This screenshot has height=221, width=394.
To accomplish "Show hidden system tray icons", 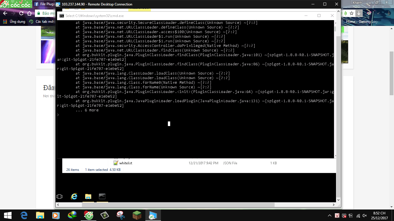I will click(x=330, y=216).
